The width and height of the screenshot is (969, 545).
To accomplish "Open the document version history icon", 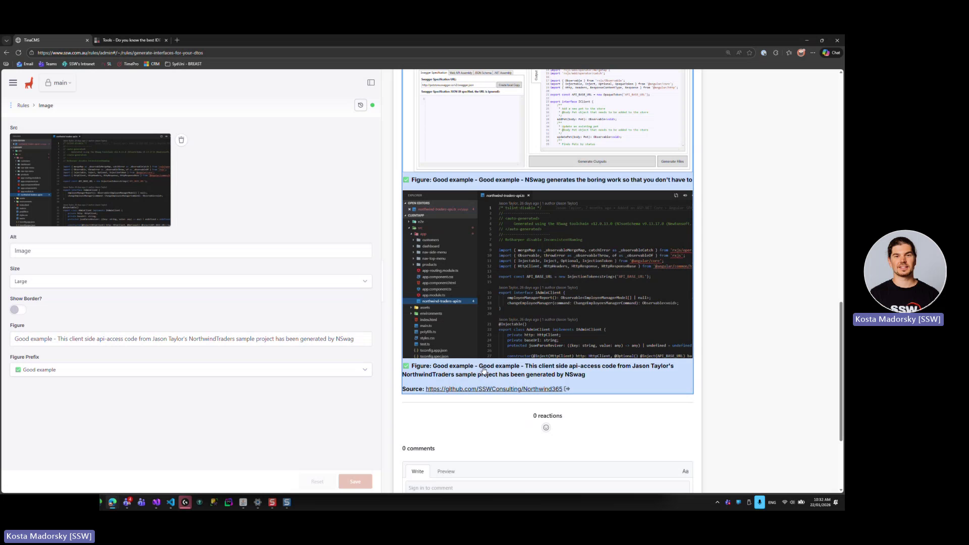I will click(x=360, y=105).
